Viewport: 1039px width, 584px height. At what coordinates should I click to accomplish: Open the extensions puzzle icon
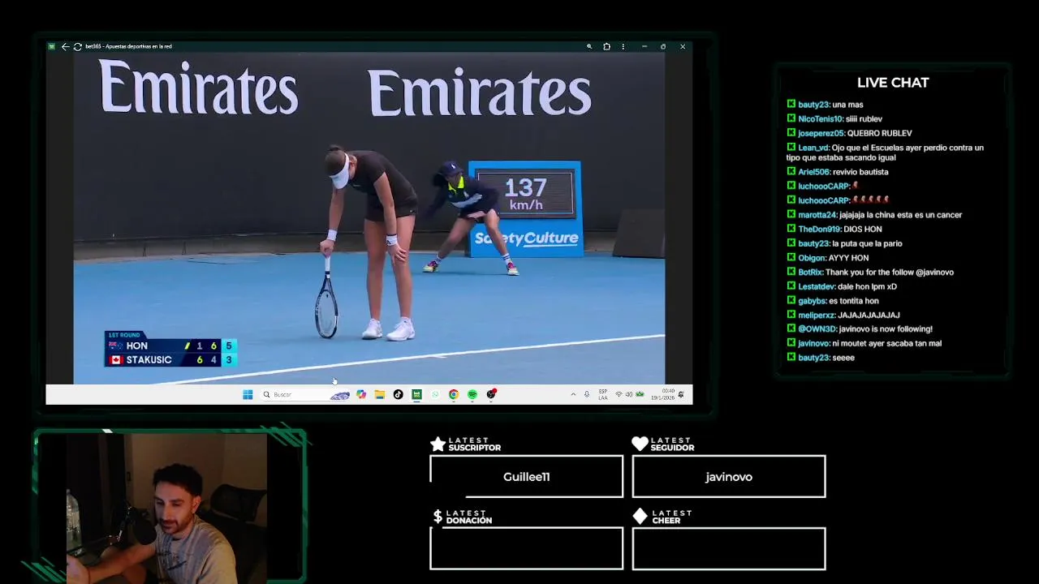pos(606,46)
